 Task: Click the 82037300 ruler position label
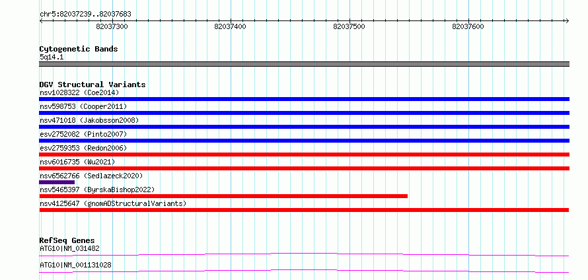tap(112, 26)
